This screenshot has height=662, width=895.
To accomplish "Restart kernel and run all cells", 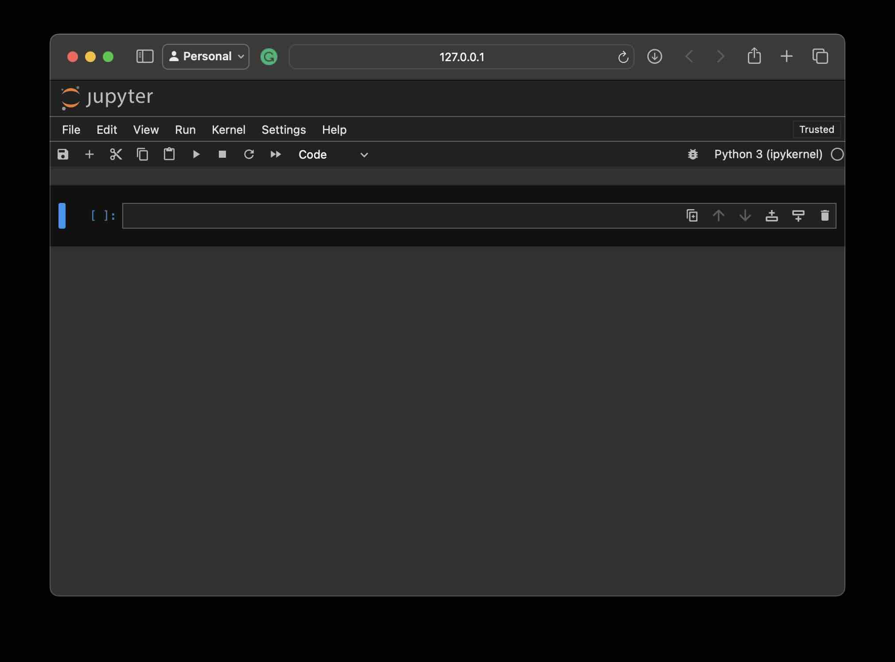I will click(275, 154).
